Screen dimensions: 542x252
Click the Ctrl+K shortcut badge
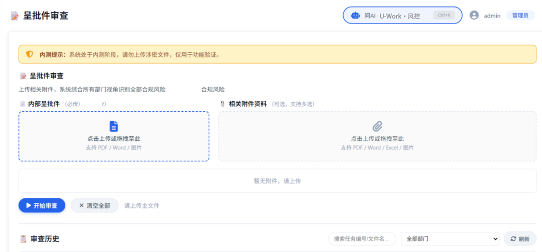444,15
